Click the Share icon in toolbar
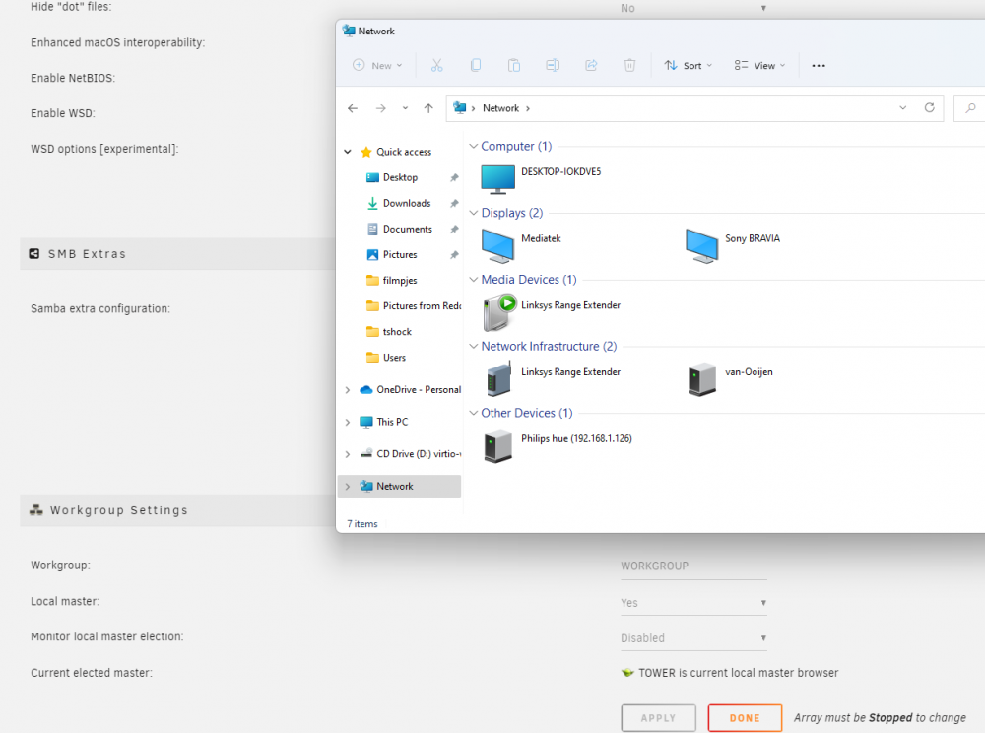Screen dimensions: 985x733 [591, 65]
